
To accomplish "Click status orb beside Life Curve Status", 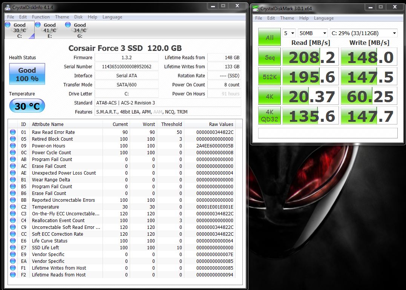I will tap(13, 241).
